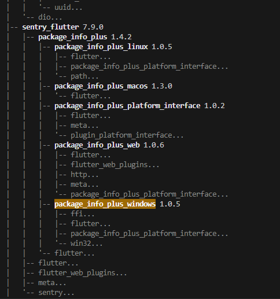Click the 'win32...' dependency line

(87, 243)
